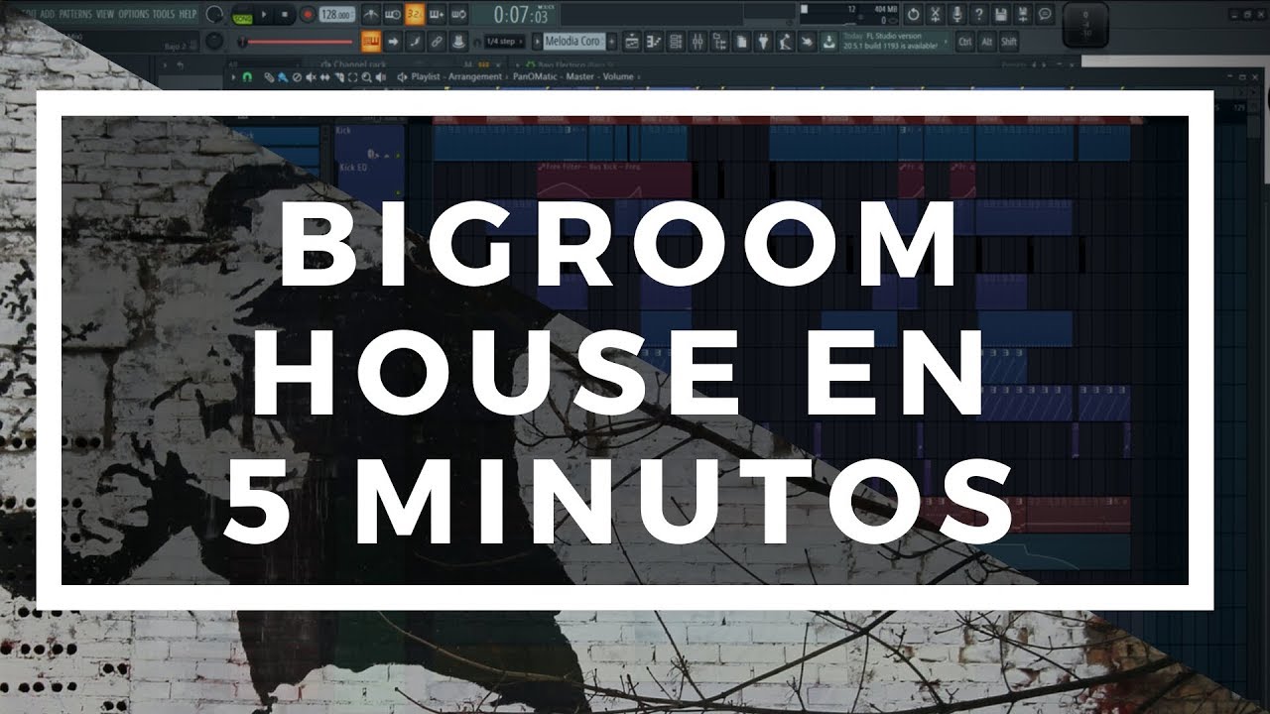Open the plugin picker plug icon
1270x714 pixels.
[x=763, y=42]
